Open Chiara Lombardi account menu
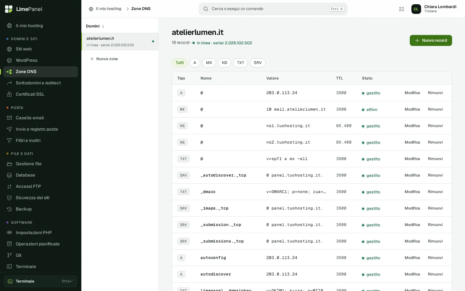The width and height of the screenshot is (465, 291). (x=434, y=9)
